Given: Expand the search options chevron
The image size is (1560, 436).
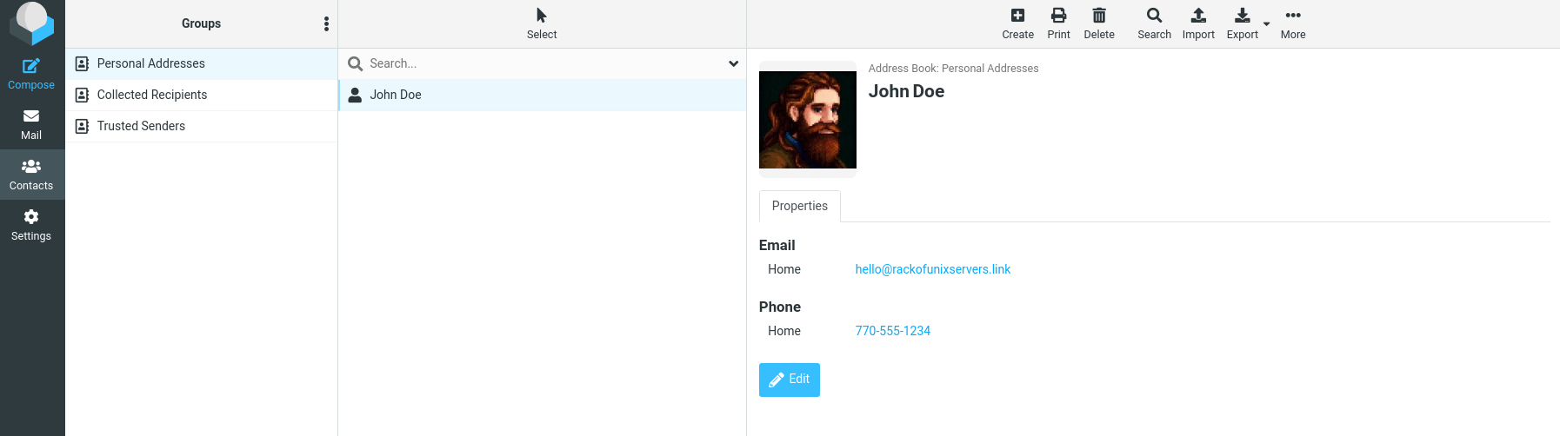Looking at the screenshot, I should pos(733,63).
